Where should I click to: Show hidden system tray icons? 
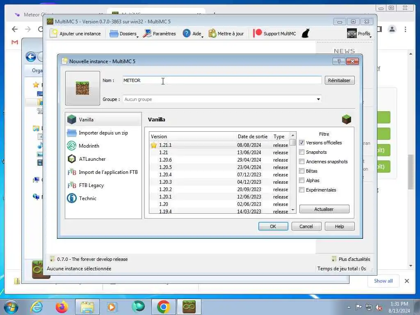pyautogui.click(x=349, y=308)
